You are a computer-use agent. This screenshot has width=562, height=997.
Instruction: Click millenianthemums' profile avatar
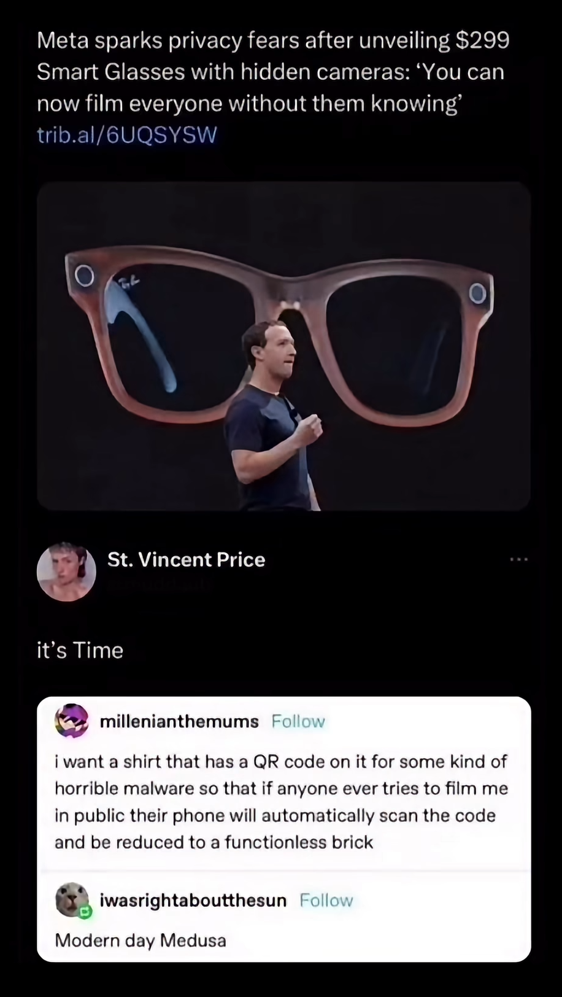[x=72, y=721]
